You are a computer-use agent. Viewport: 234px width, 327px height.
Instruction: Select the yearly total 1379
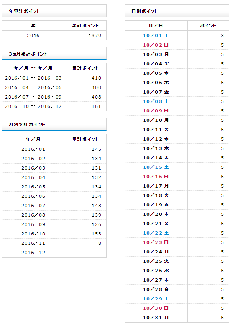[95, 36]
